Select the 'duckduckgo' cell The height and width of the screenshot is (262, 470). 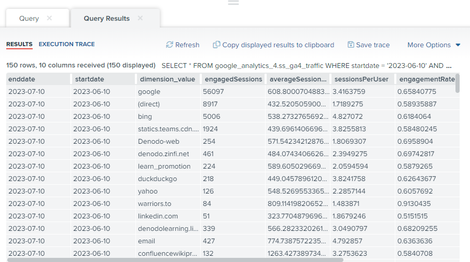coord(168,178)
